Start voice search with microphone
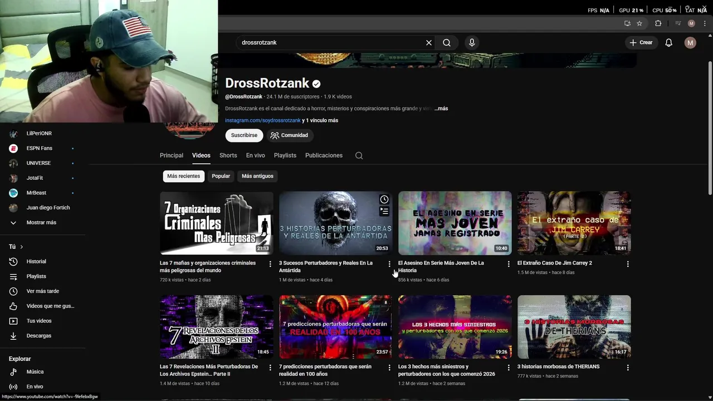 472,42
